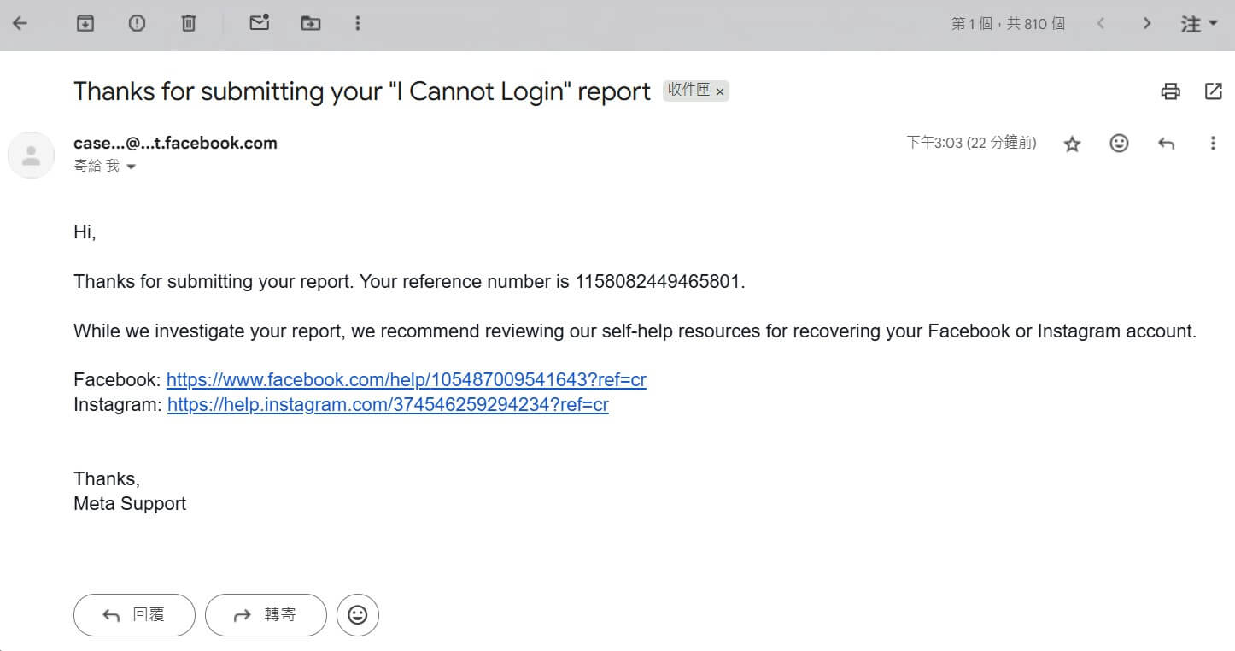Open the Instagram help link

click(x=388, y=405)
